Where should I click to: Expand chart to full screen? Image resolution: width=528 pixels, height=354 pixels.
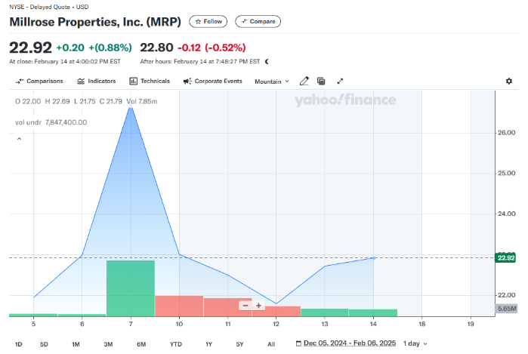click(340, 81)
